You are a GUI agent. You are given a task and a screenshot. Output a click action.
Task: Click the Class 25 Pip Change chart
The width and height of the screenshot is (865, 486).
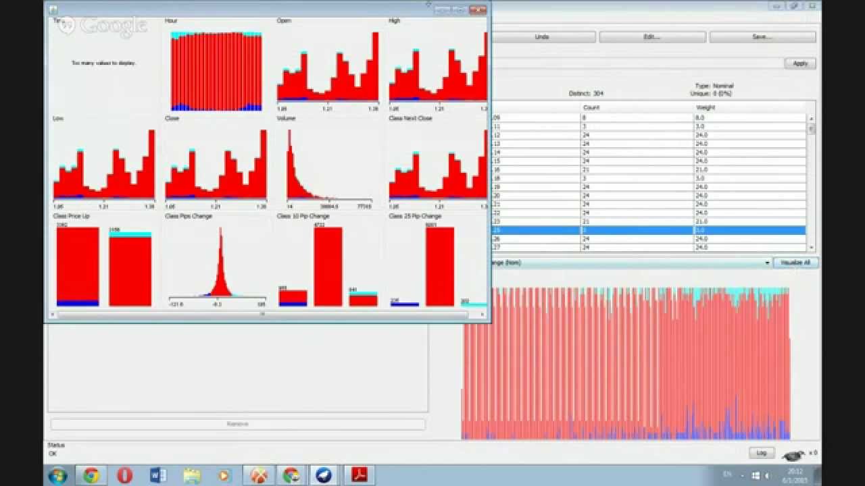tap(438, 266)
